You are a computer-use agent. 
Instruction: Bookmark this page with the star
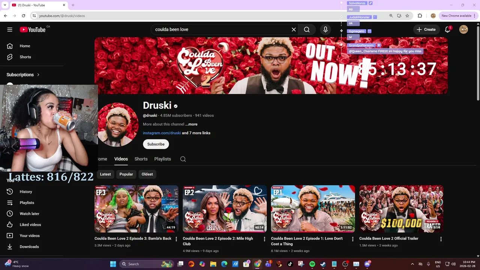pos(407,16)
